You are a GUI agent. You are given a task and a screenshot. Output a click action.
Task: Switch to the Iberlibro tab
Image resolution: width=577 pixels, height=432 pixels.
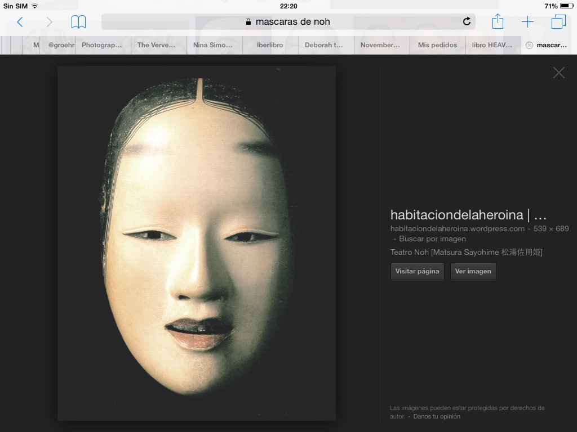(x=270, y=45)
